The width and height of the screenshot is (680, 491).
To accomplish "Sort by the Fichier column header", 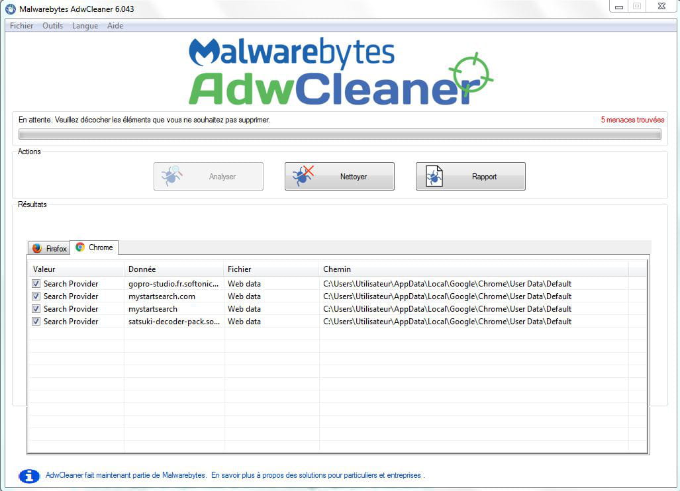I will (x=271, y=269).
